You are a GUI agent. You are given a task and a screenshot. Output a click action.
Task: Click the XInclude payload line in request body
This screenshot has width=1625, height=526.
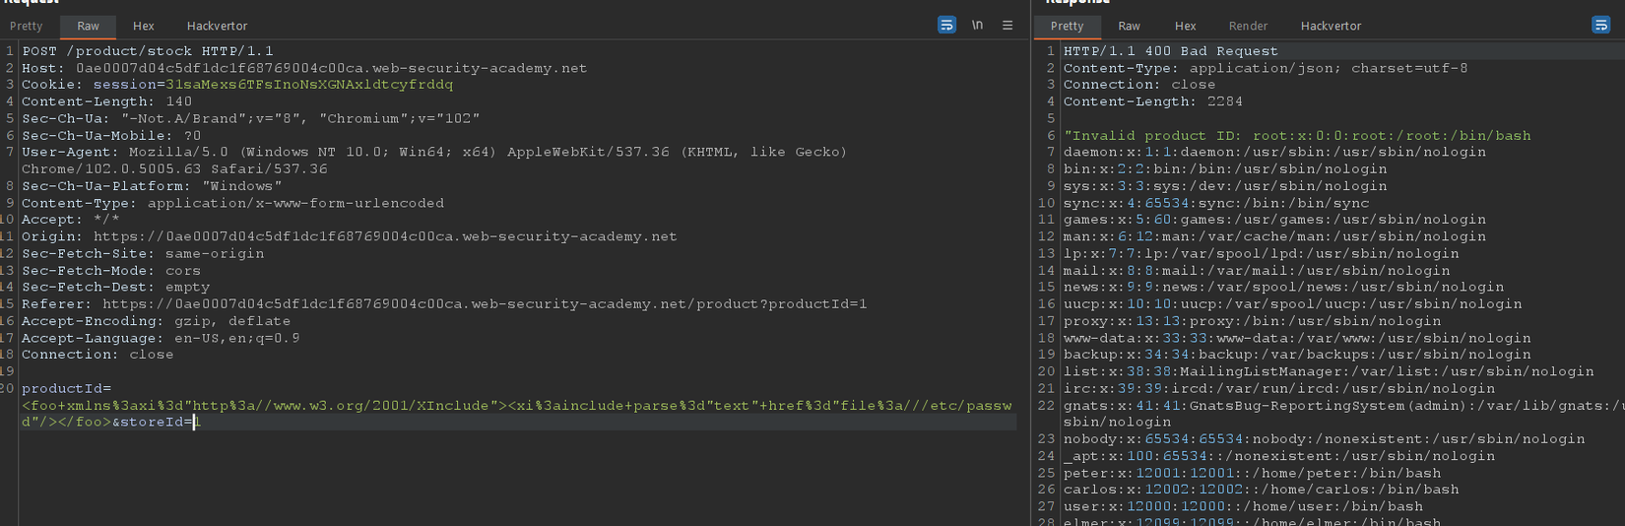click(517, 405)
